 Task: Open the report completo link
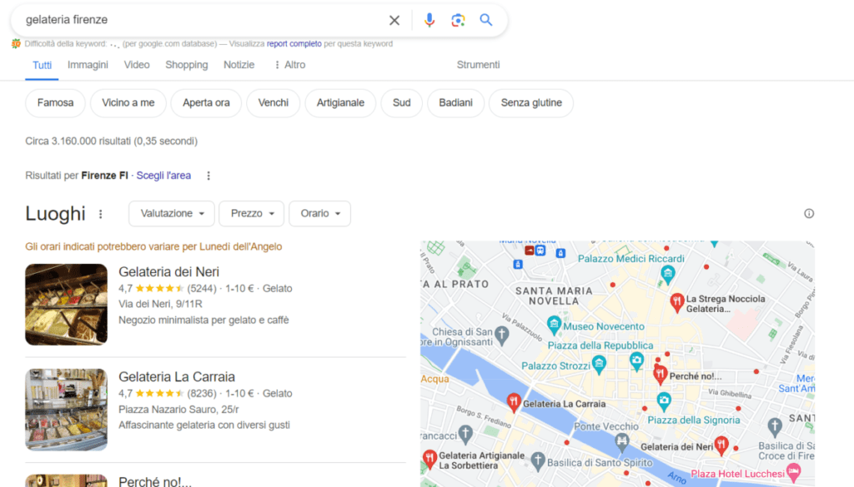[x=294, y=43]
